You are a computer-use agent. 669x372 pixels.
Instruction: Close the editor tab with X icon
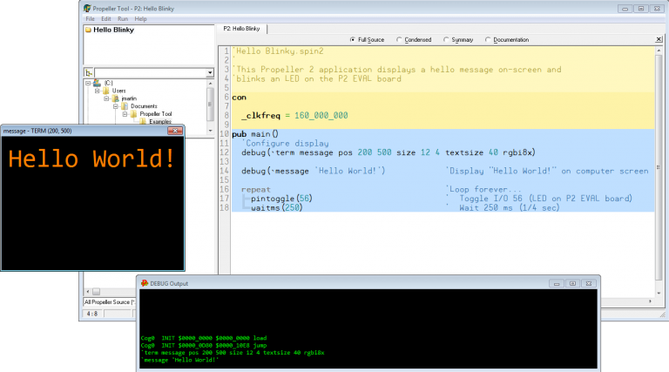pyautogui.click(x=658, y=39)
